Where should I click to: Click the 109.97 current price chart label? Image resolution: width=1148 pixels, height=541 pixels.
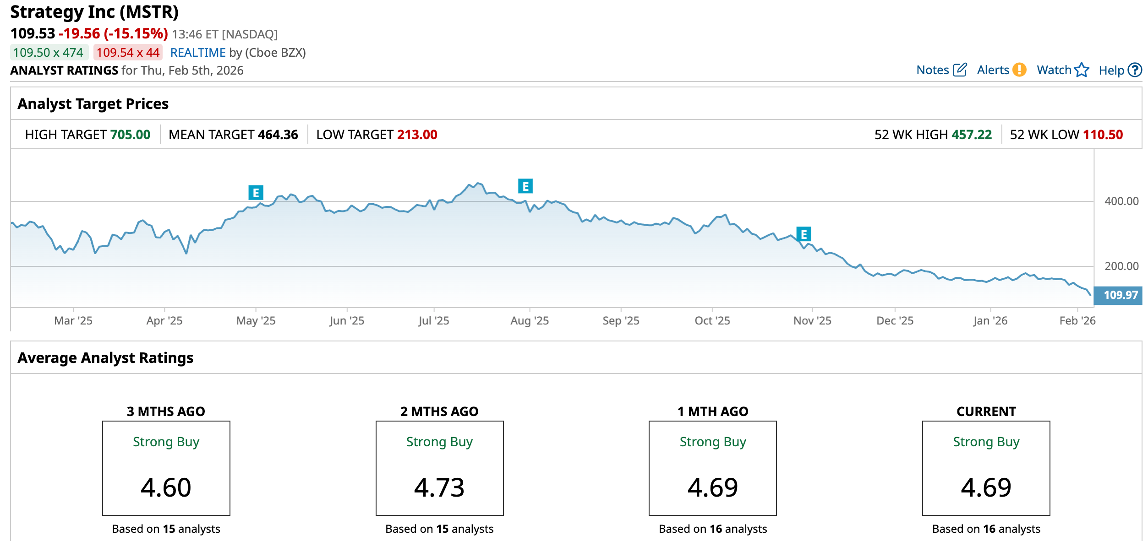click(x=1118, y=295)
